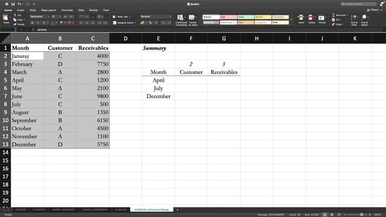The height and width of the screenshot is (217, 386).
Task: Click the Select All corner triangle
Action: point(5,39)
